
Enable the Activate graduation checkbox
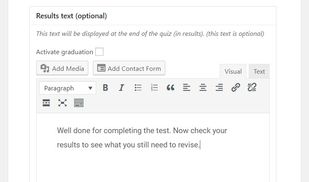[x=99, y=52]
